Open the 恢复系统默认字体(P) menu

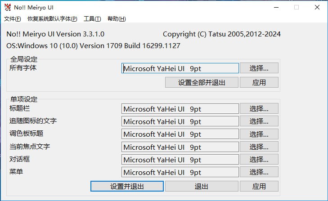tap(52, 19)
